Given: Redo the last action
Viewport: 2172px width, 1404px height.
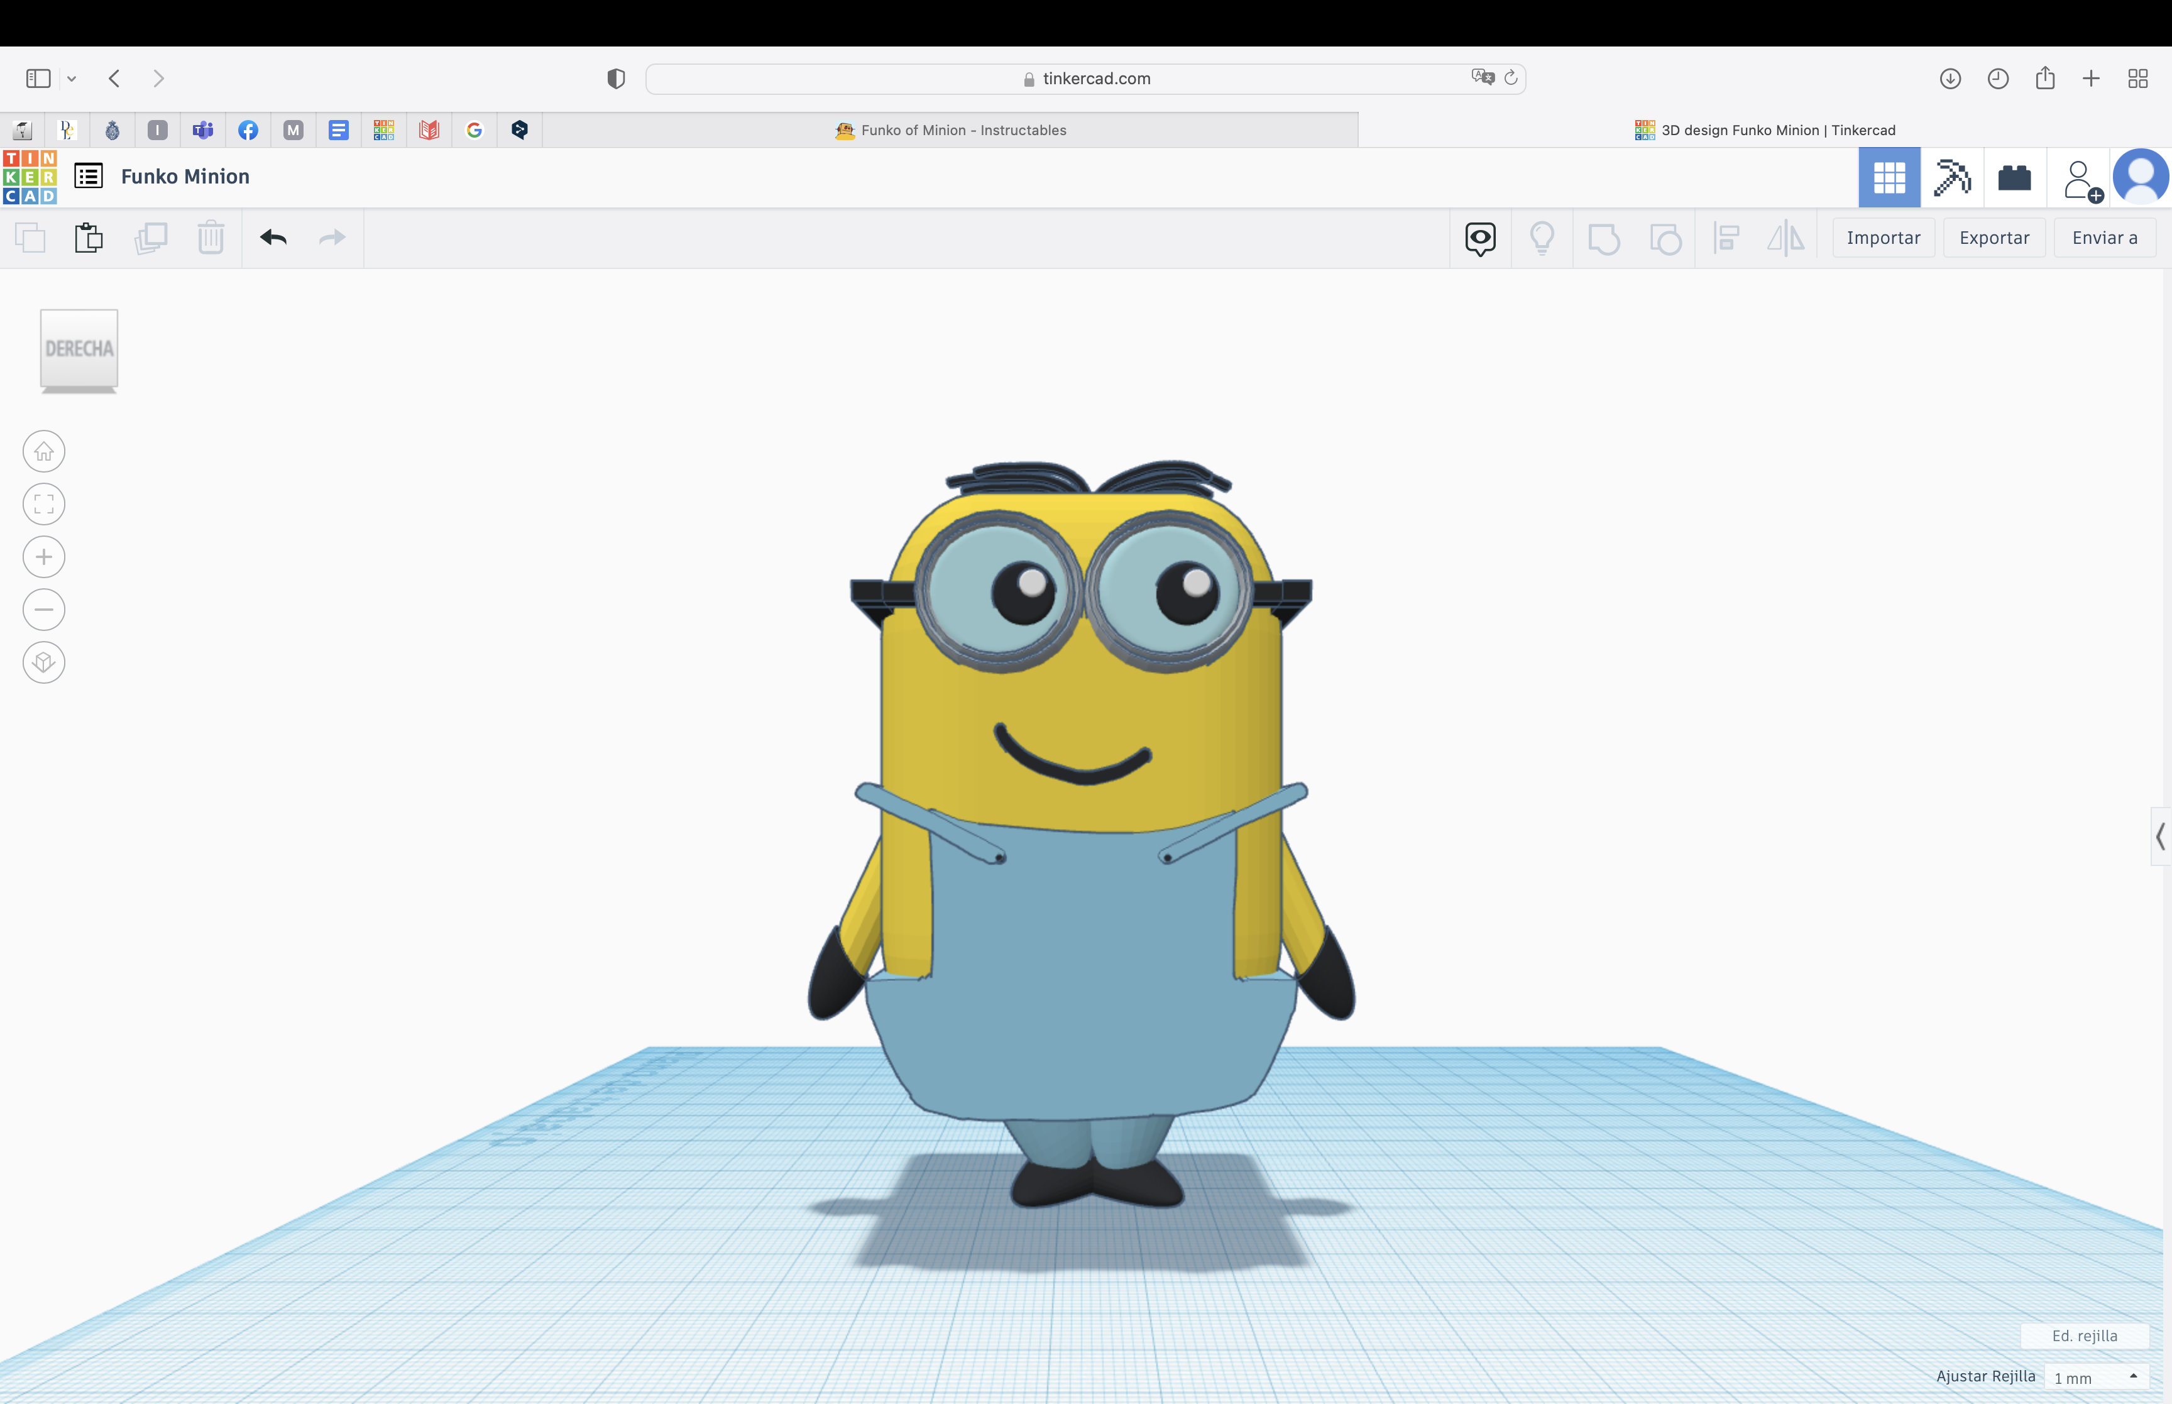Looking at the screenshot, I should pyautogui.click(x=332, y=238).
